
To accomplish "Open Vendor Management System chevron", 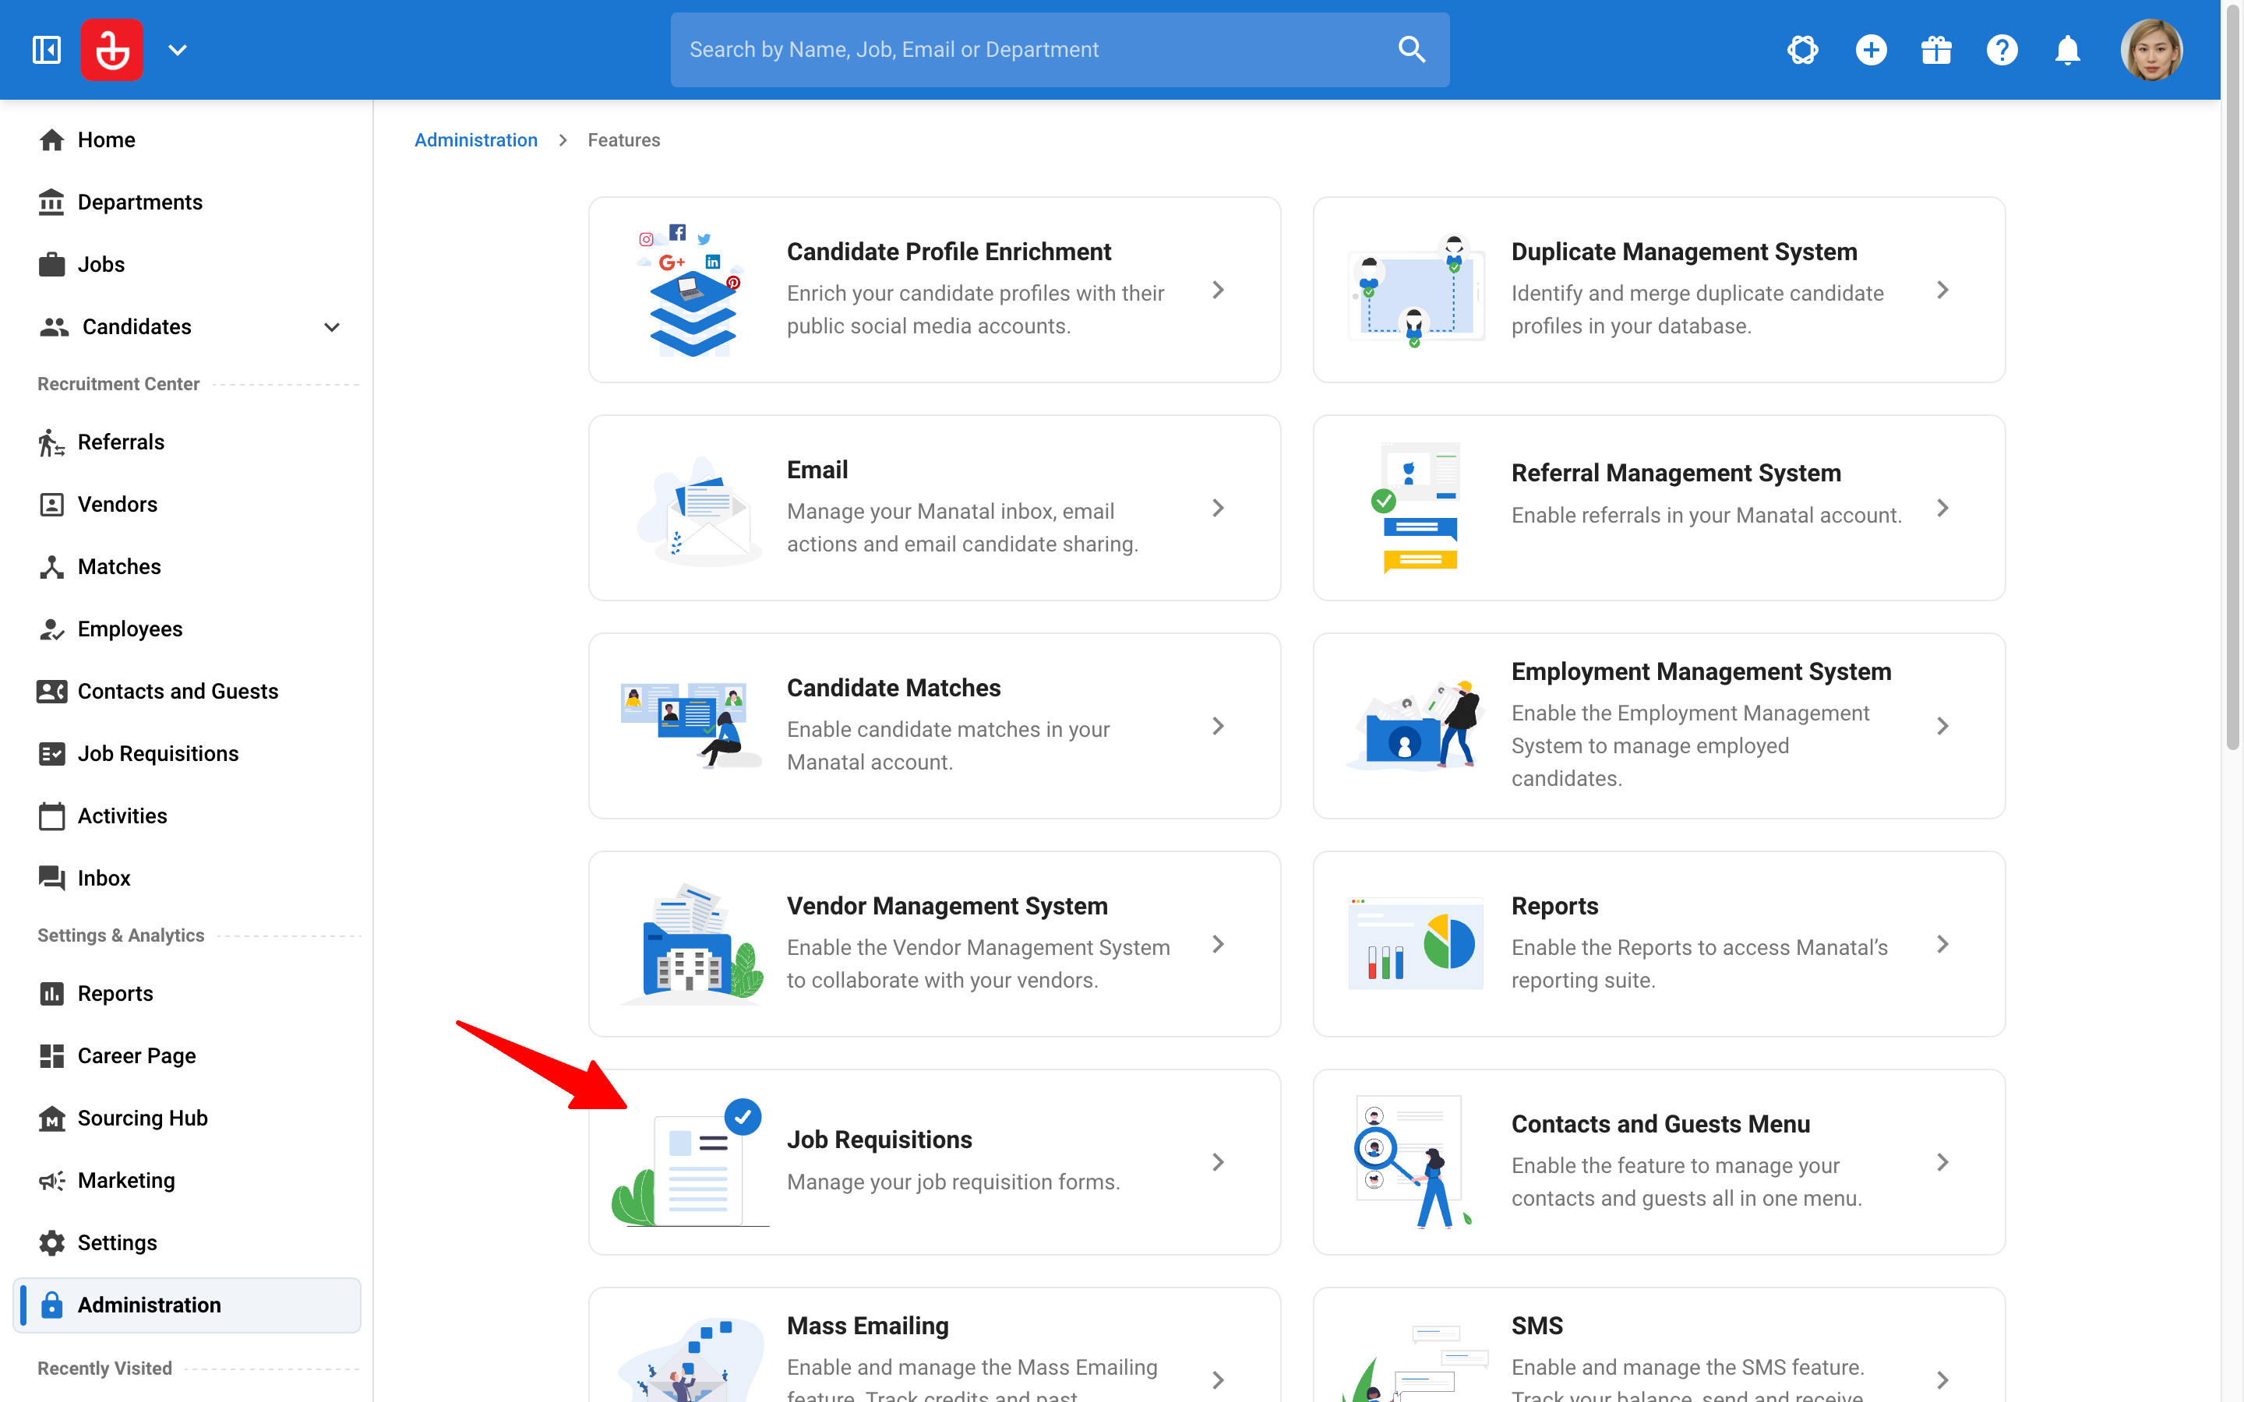I will pyautogui.click(x=1218, y=944).
